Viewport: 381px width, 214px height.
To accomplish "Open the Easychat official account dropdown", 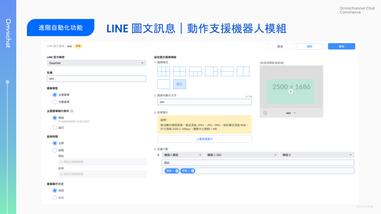I will click(x=96, y=63).
